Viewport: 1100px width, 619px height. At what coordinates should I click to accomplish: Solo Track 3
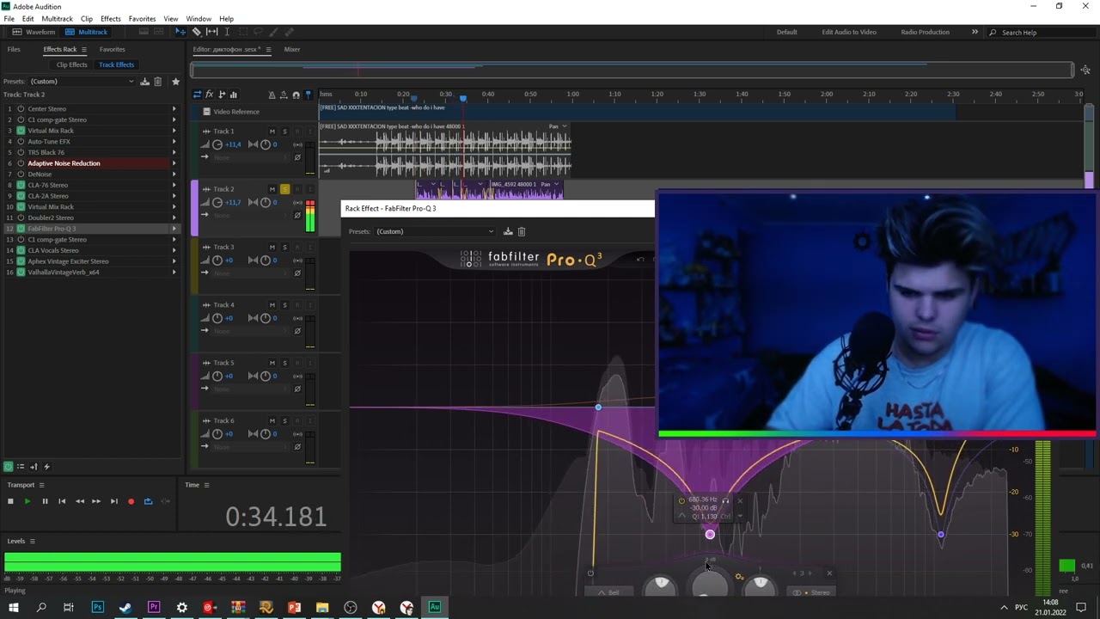click(x=284, y=247)
